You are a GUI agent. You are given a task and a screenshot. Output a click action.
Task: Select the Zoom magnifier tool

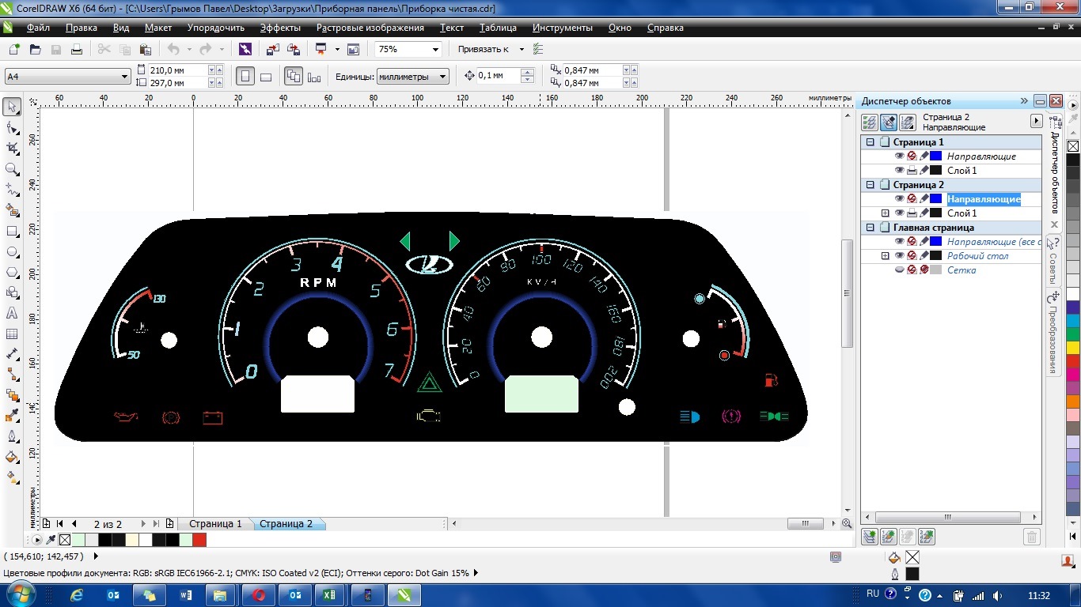12,168
